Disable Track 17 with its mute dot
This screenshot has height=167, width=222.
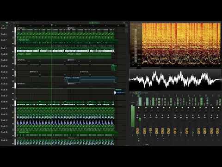click(13, 99)
